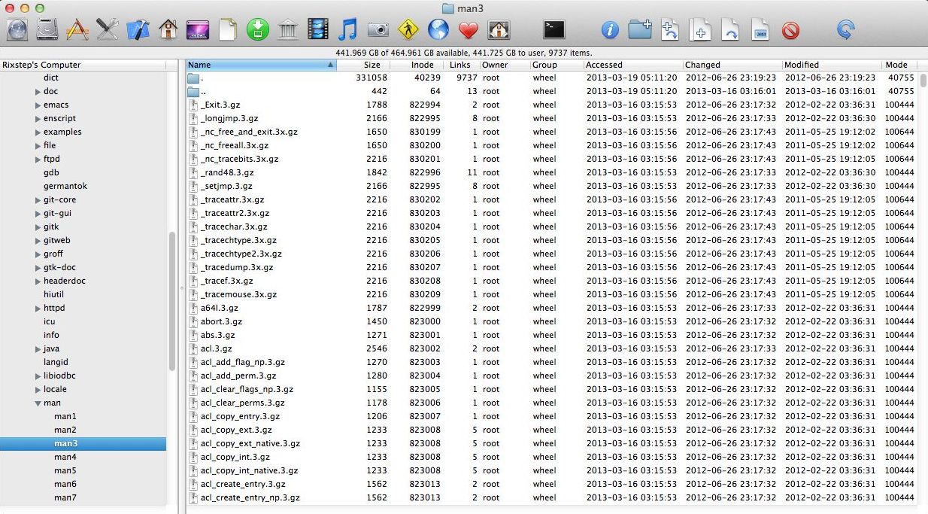The image size is (928, 514).
Task: Open the Library building icon
Action: (288, 29)
